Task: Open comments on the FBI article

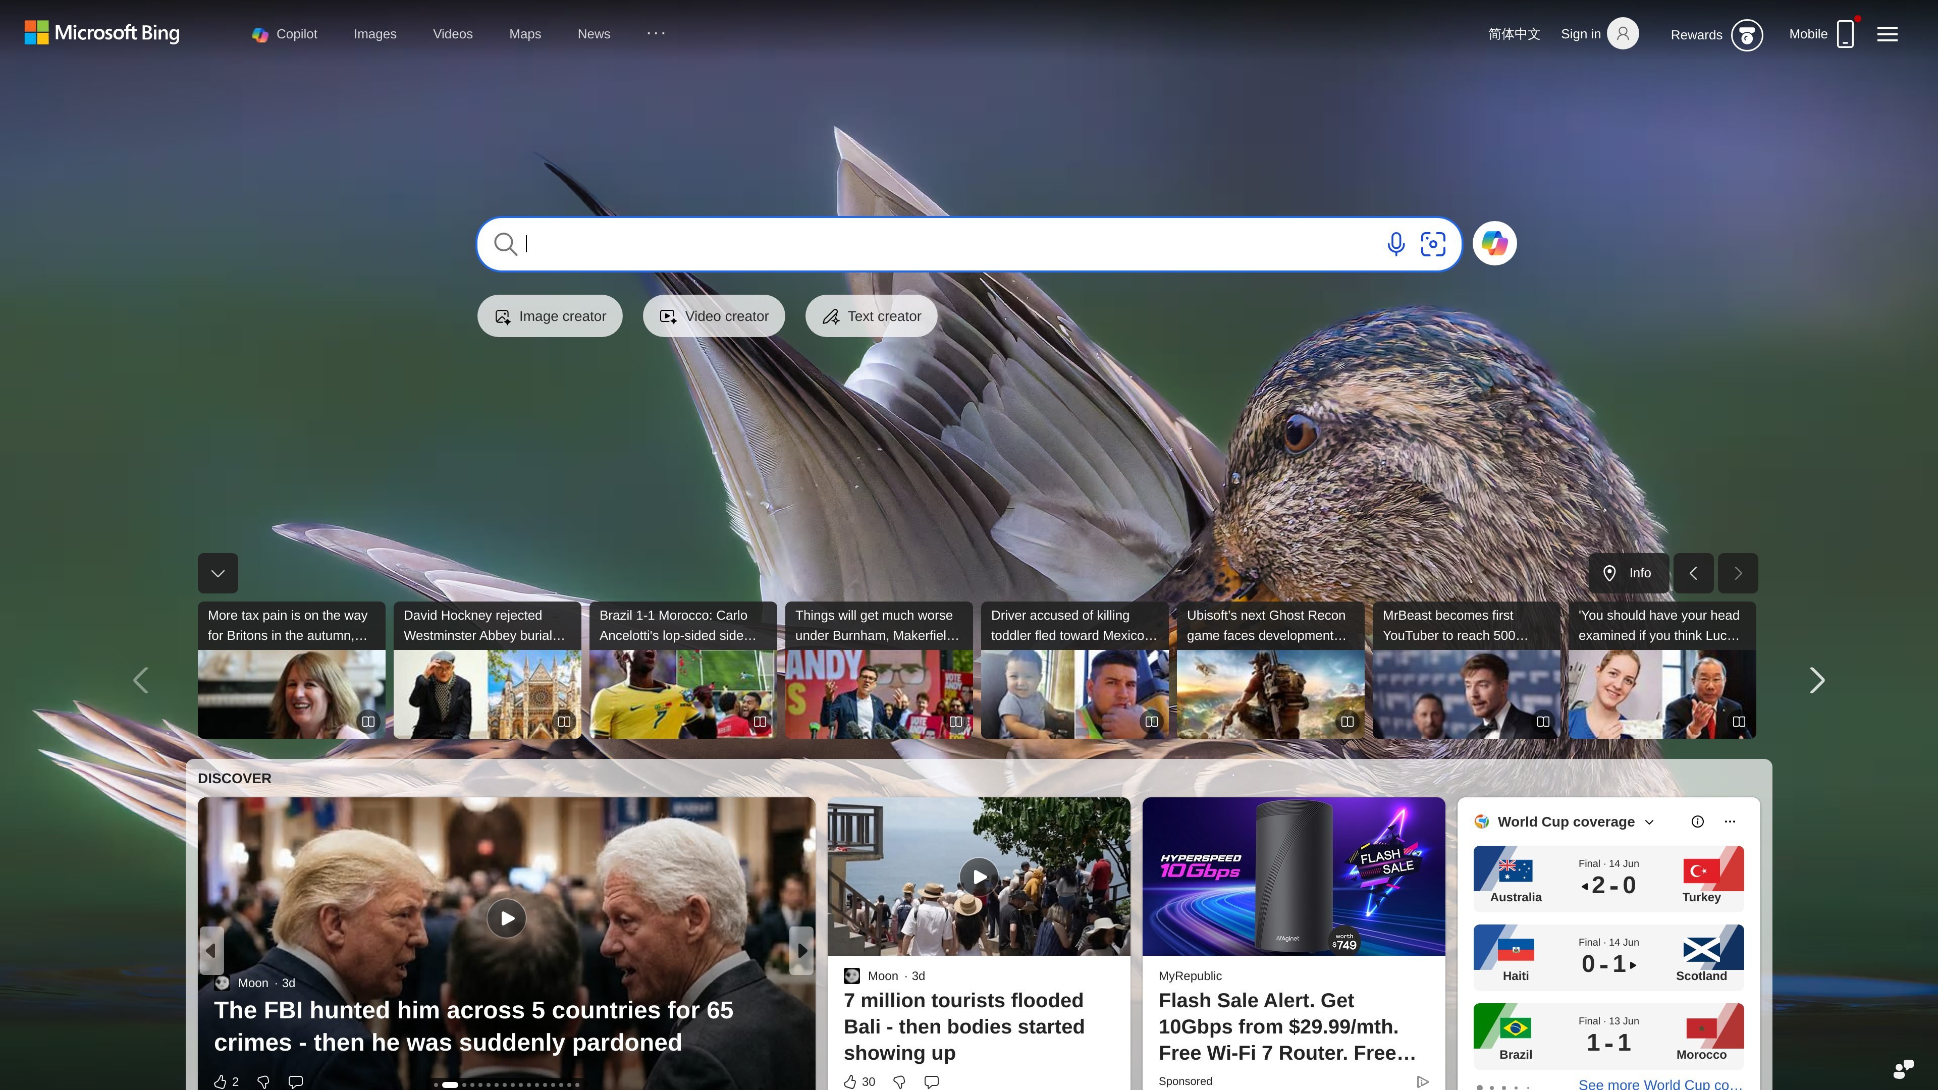Action: tap(296, 1082)
